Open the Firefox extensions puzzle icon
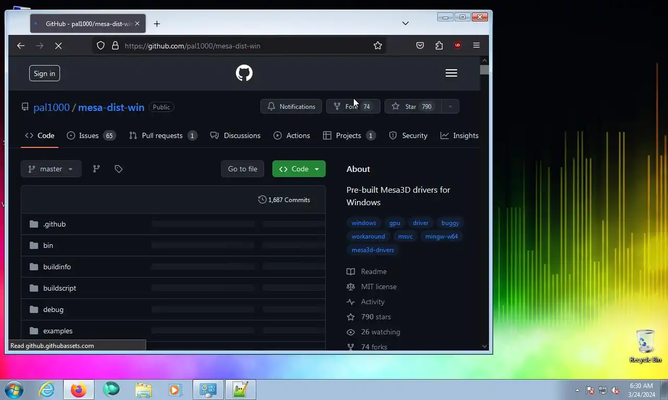This screenshot has height=400, width=668. (x=439, y=46)
